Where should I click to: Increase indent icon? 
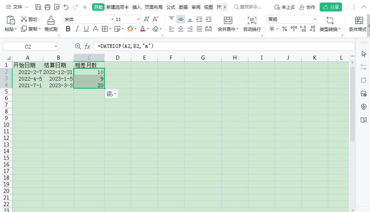pyautogui.click(x=208, y=19)
